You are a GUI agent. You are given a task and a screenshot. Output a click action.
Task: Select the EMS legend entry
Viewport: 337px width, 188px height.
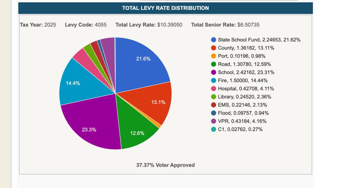(242, 105)
